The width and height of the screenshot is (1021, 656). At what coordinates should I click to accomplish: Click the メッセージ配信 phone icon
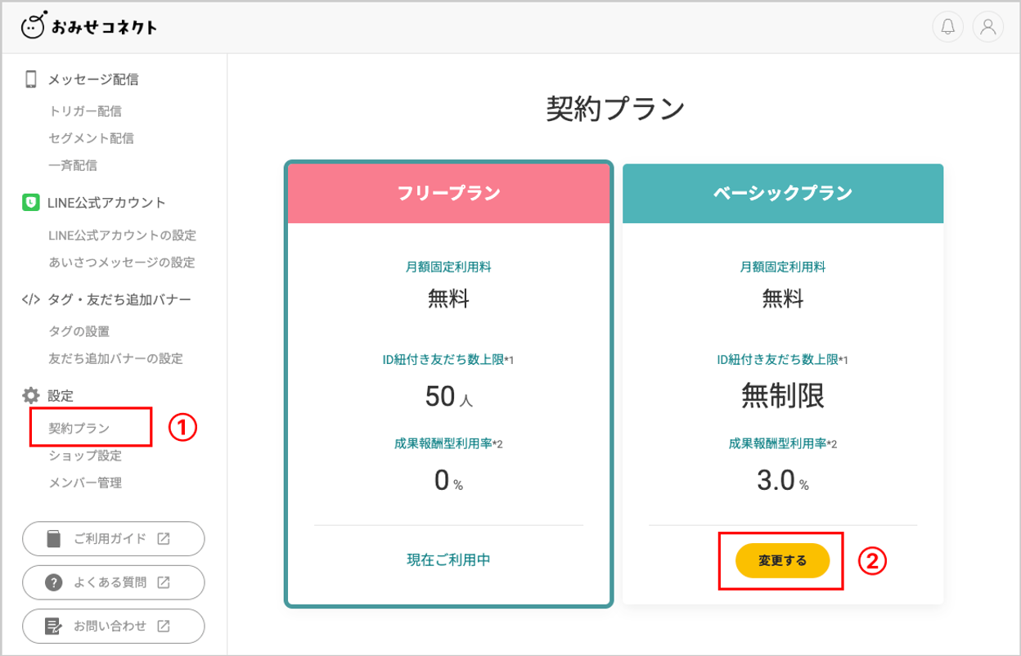[31, 79]
